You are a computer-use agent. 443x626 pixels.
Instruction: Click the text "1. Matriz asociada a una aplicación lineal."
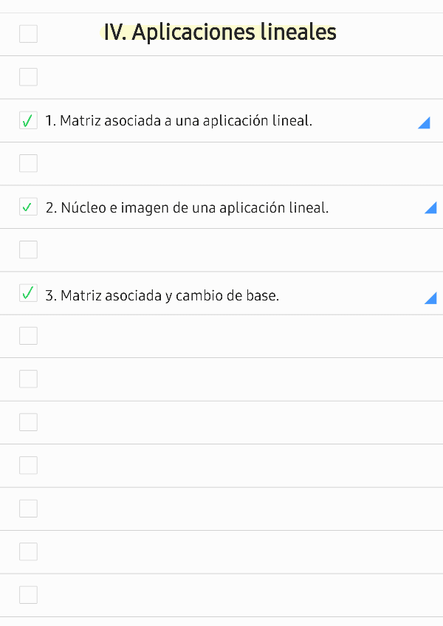179,120
